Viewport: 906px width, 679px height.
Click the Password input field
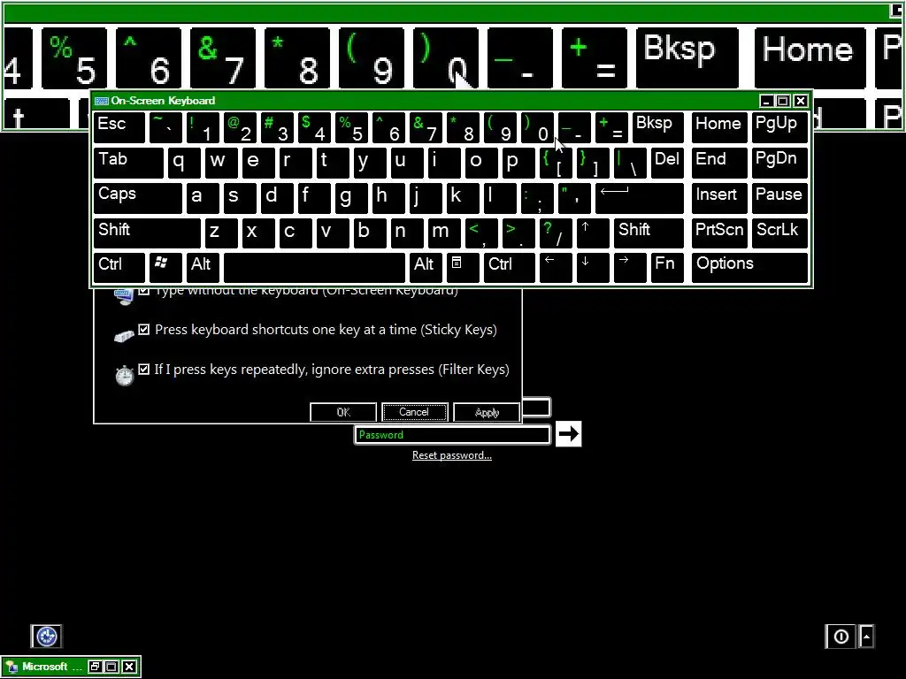452,435
